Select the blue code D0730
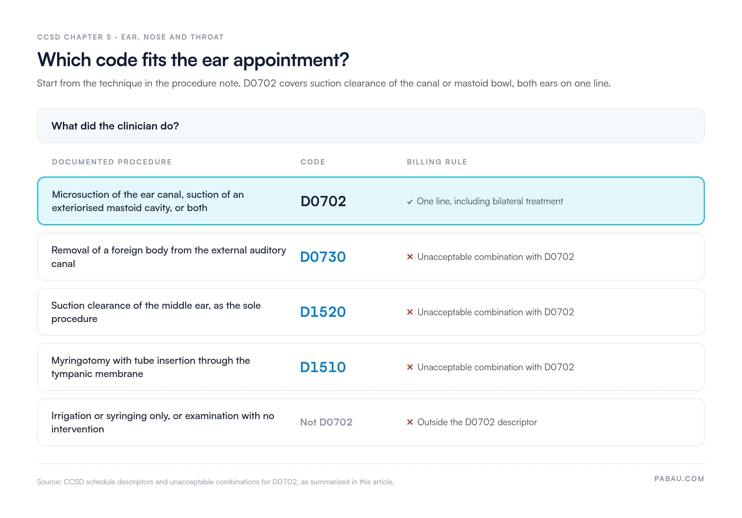Viewport: 742px width, 518px height. tap(323, 257)
